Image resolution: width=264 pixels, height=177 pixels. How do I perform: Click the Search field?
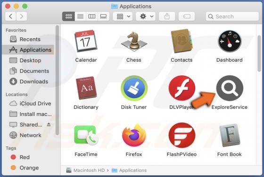pyautogui.click(x=232, y=16)
